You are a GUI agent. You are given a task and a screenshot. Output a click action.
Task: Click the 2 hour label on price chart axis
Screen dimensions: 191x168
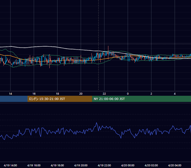[151, 94]
